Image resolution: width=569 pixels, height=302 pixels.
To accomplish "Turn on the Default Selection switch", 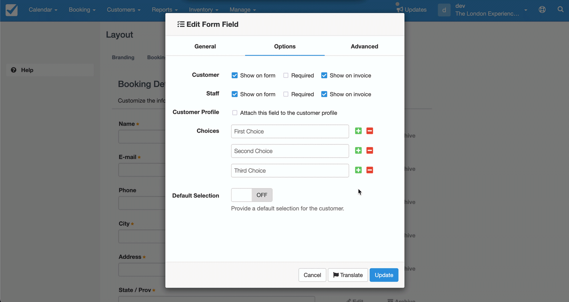I will (x=252, y=195).
